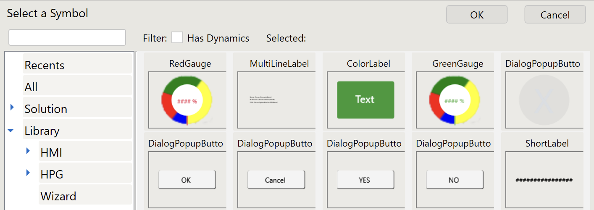The height and width of the screenshot is (210, 594).
Task: Open the Recents category
Action: (x=45, y=65)
